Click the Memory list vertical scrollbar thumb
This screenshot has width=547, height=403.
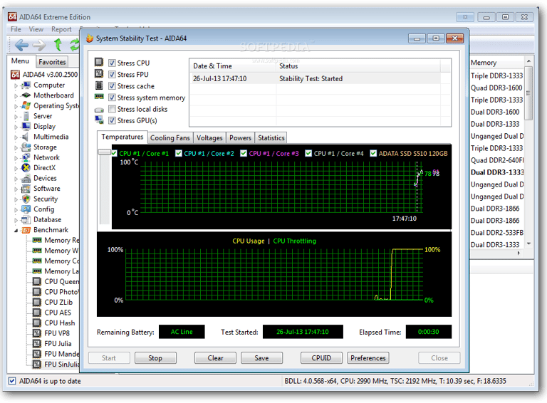pyautogui.click(x=528, y=93)
